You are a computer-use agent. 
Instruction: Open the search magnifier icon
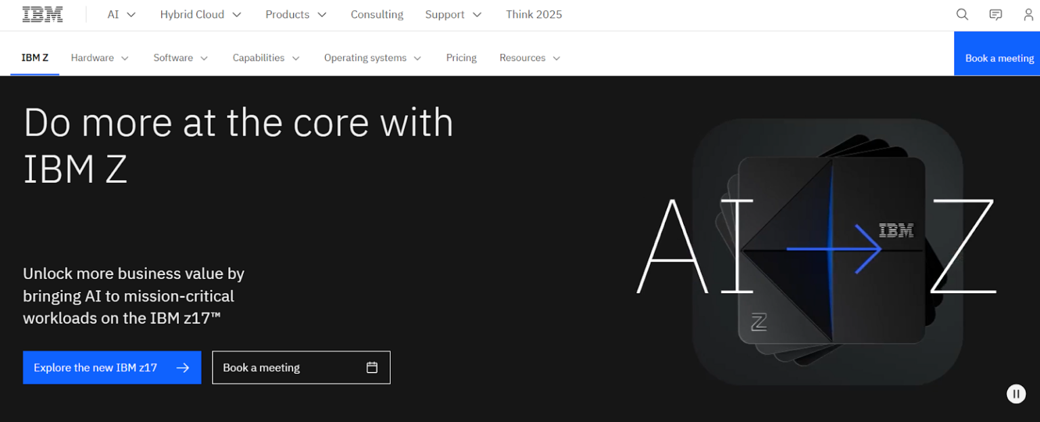[962, 15]
